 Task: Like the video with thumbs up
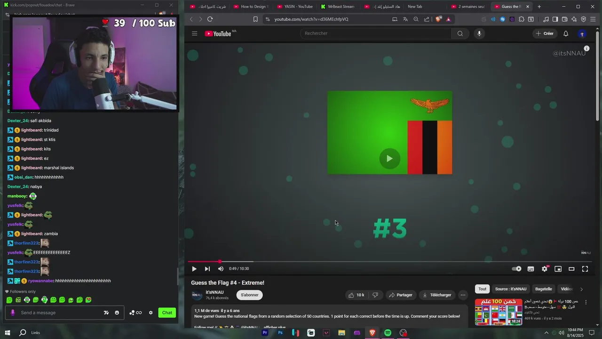(356, 295)
